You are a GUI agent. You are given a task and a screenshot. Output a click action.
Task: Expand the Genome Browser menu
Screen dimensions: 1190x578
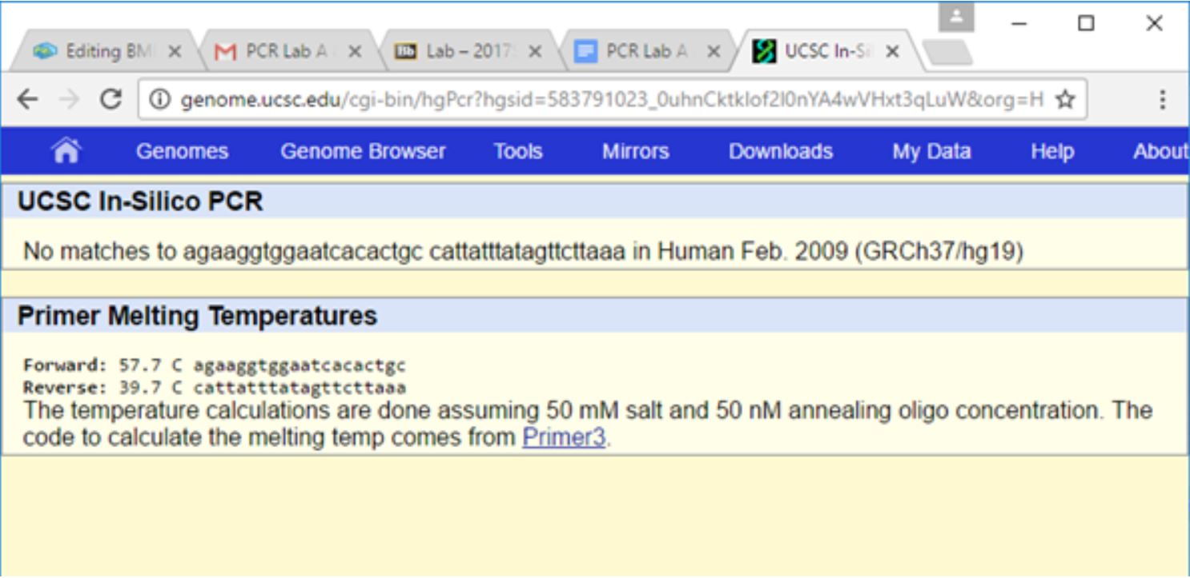point(363,152)
